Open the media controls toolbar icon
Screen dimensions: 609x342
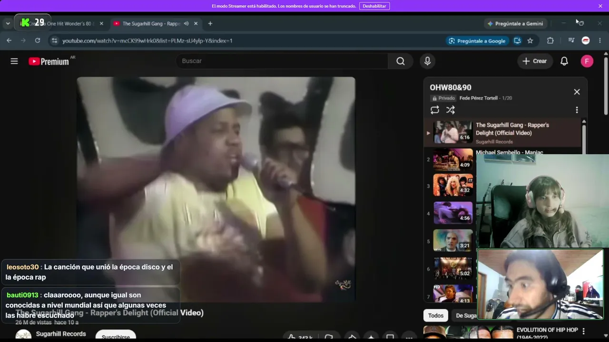point(571,41)
